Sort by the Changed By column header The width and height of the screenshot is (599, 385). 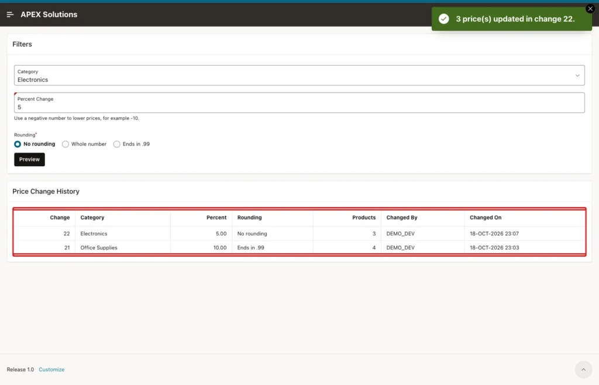[x=402, y=217]
